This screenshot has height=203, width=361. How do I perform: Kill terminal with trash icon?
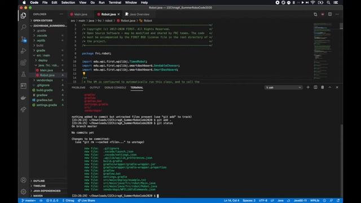323,87
